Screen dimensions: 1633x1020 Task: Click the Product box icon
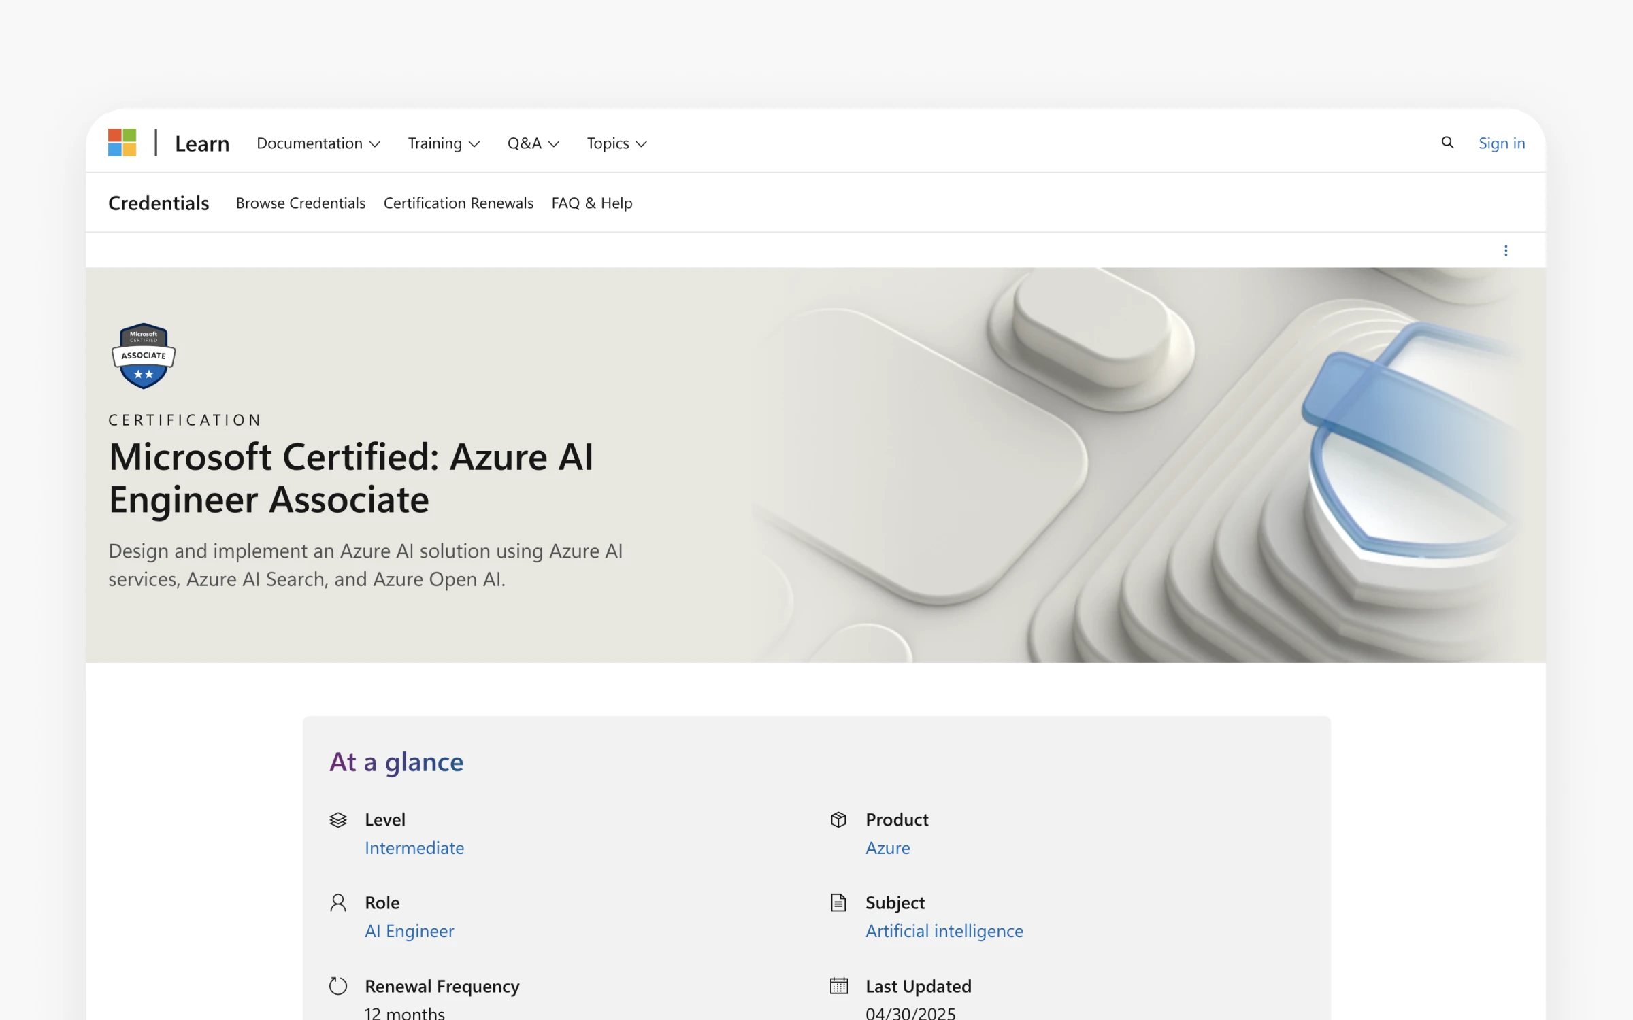click(838, 819)
